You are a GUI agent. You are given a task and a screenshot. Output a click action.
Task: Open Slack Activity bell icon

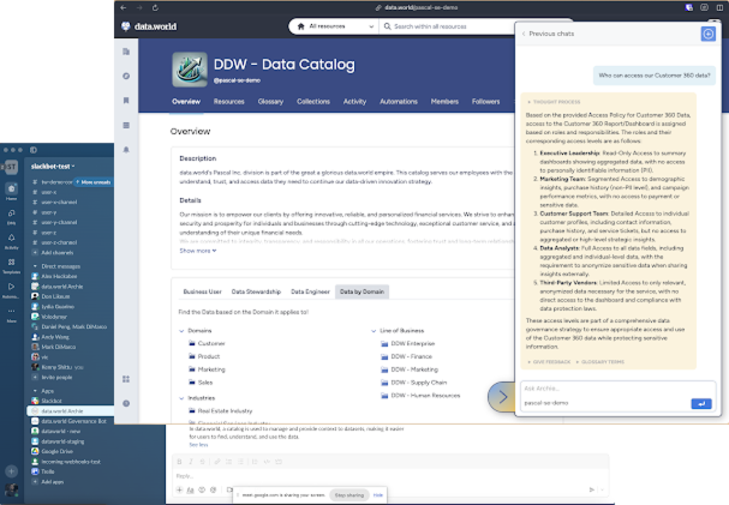(x=11, y=238)
